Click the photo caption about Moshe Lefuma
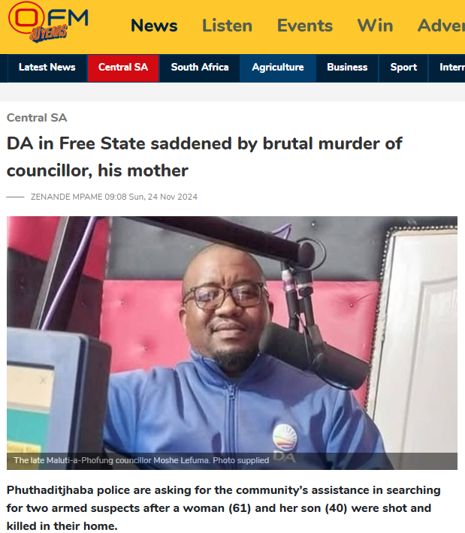The width and height of the screenshot is (465, 533). 141,460
